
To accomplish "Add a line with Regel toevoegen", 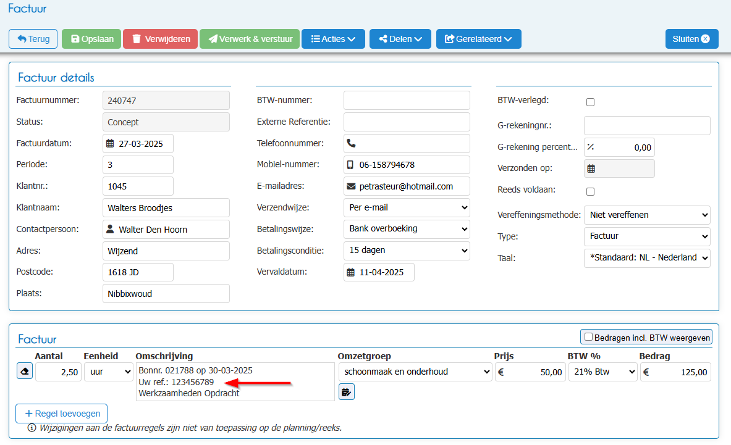I will click(x=62, y=414).
